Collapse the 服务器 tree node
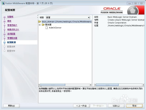Screen dimensions: 146x110 click(x=40, y=25)
